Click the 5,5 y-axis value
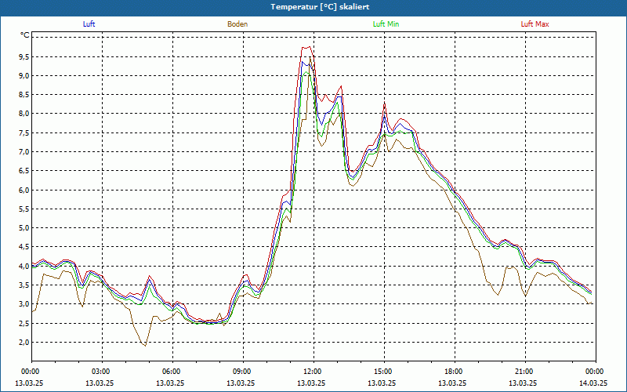 pos(24,209)
